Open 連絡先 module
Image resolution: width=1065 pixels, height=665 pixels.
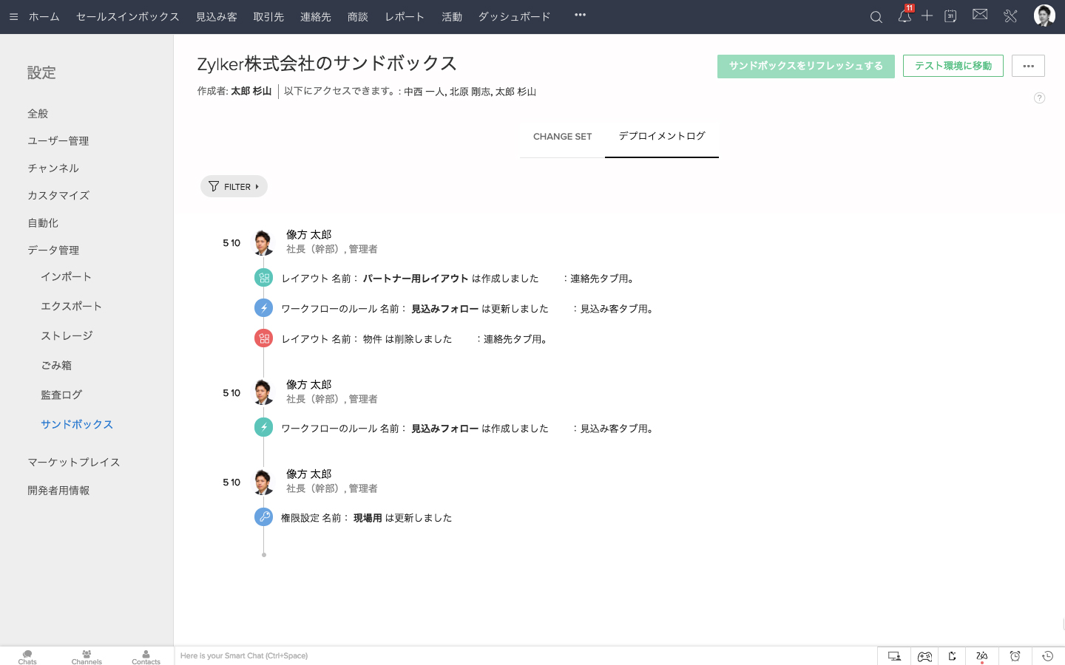316,16
